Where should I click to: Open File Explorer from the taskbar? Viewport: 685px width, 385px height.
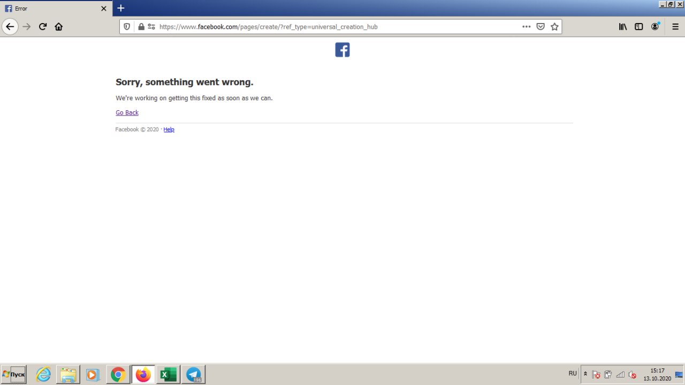tap(68, 374)
